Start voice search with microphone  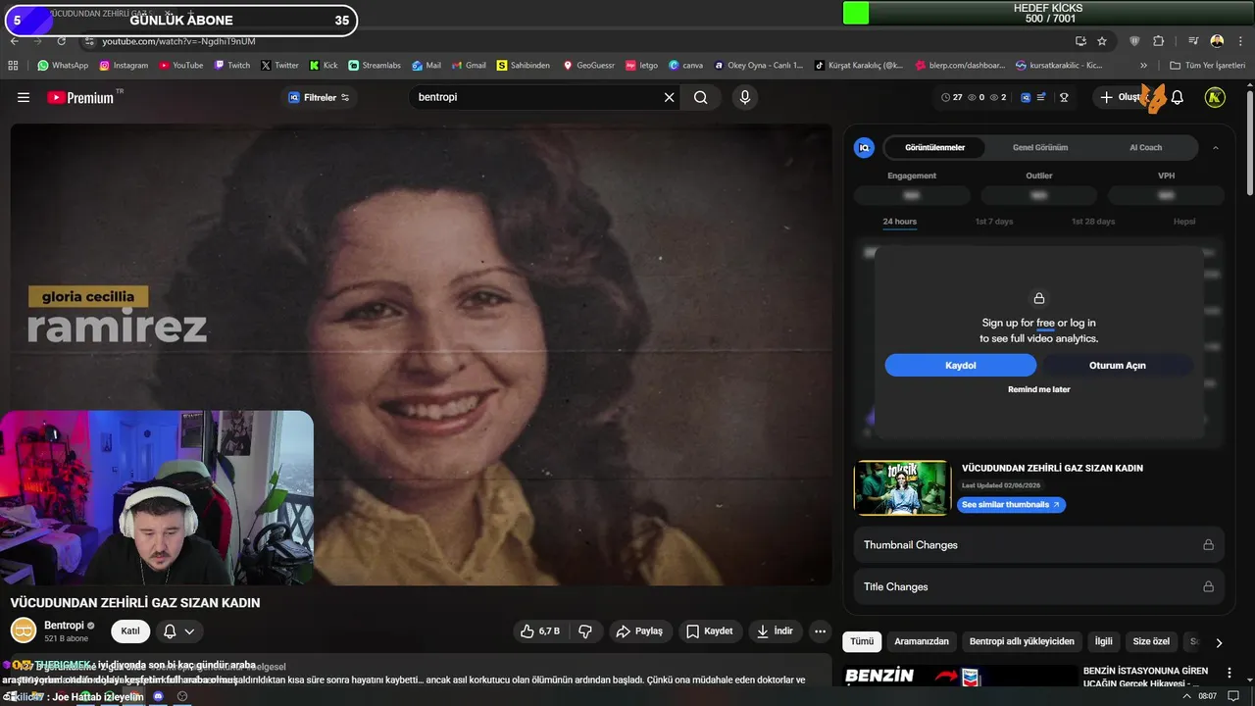[744, 97]
